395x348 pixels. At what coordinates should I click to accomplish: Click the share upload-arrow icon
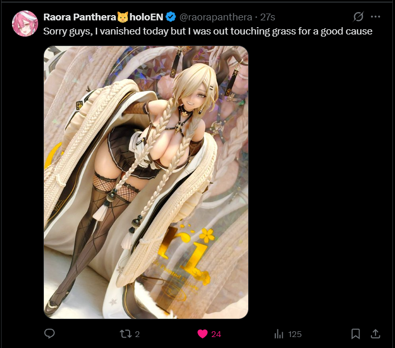[x=375, y=334]
